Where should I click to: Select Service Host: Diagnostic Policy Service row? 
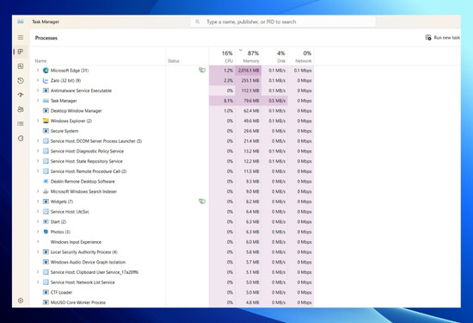point(172,151)
